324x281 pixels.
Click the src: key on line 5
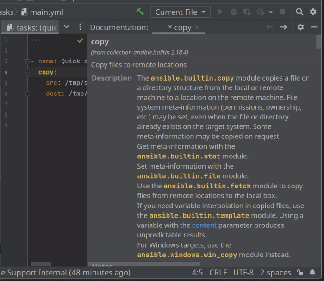click(x=53, y=83)
